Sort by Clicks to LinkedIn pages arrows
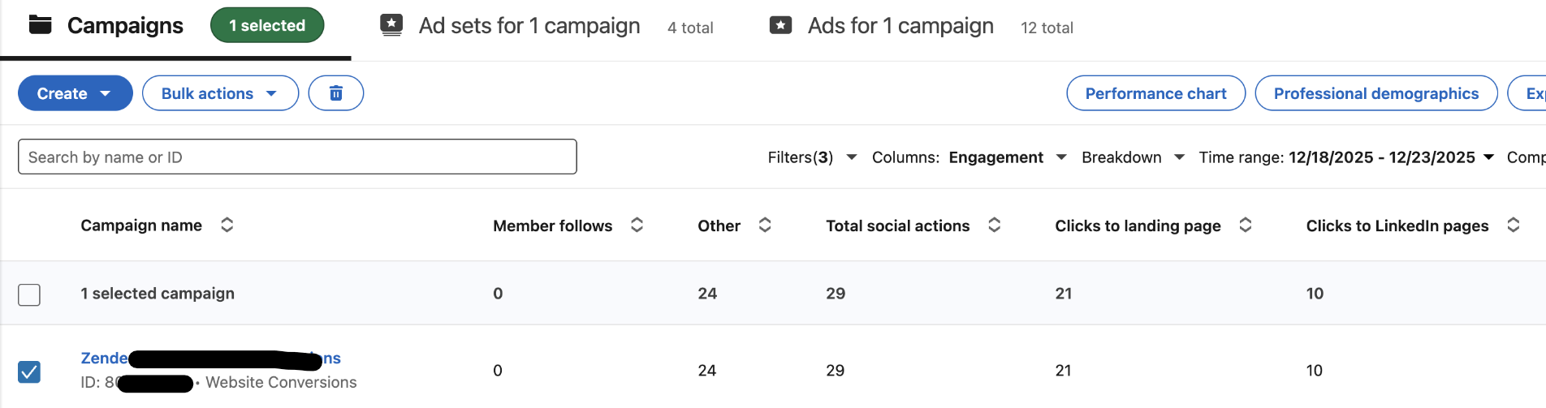1546x408 pixels. [1514, 225]
